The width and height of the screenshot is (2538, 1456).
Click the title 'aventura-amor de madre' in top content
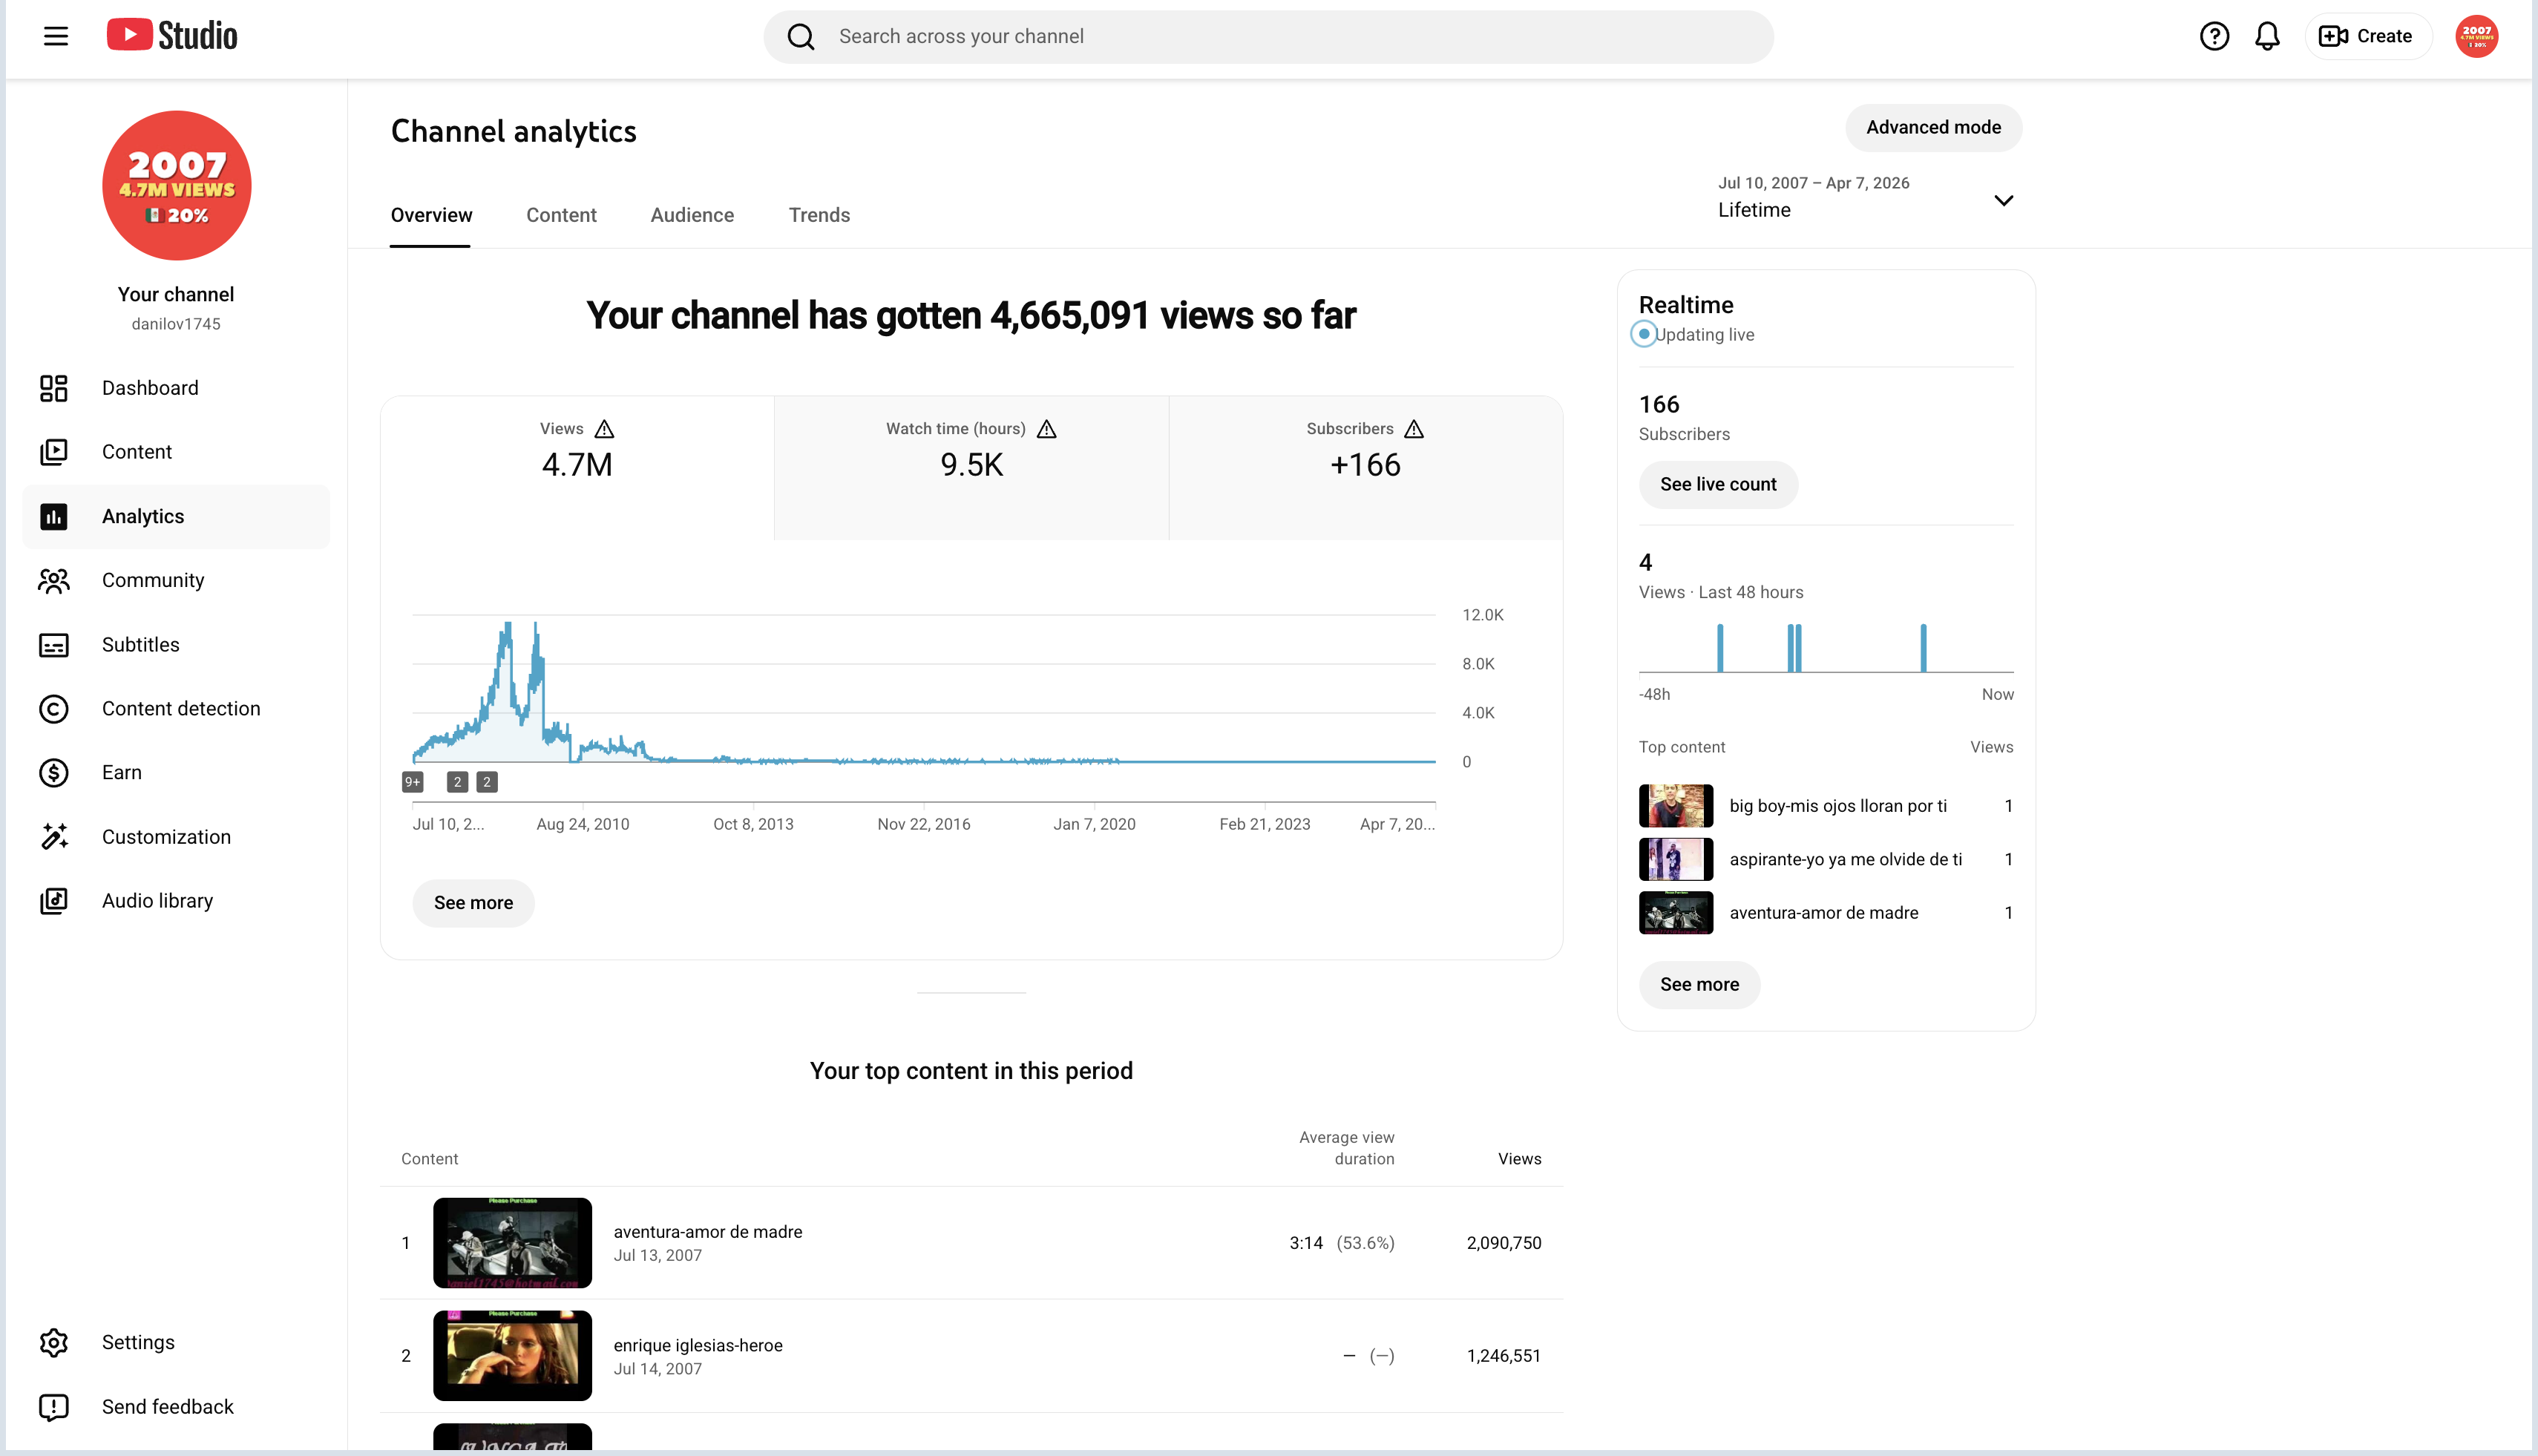point(707,1232)
